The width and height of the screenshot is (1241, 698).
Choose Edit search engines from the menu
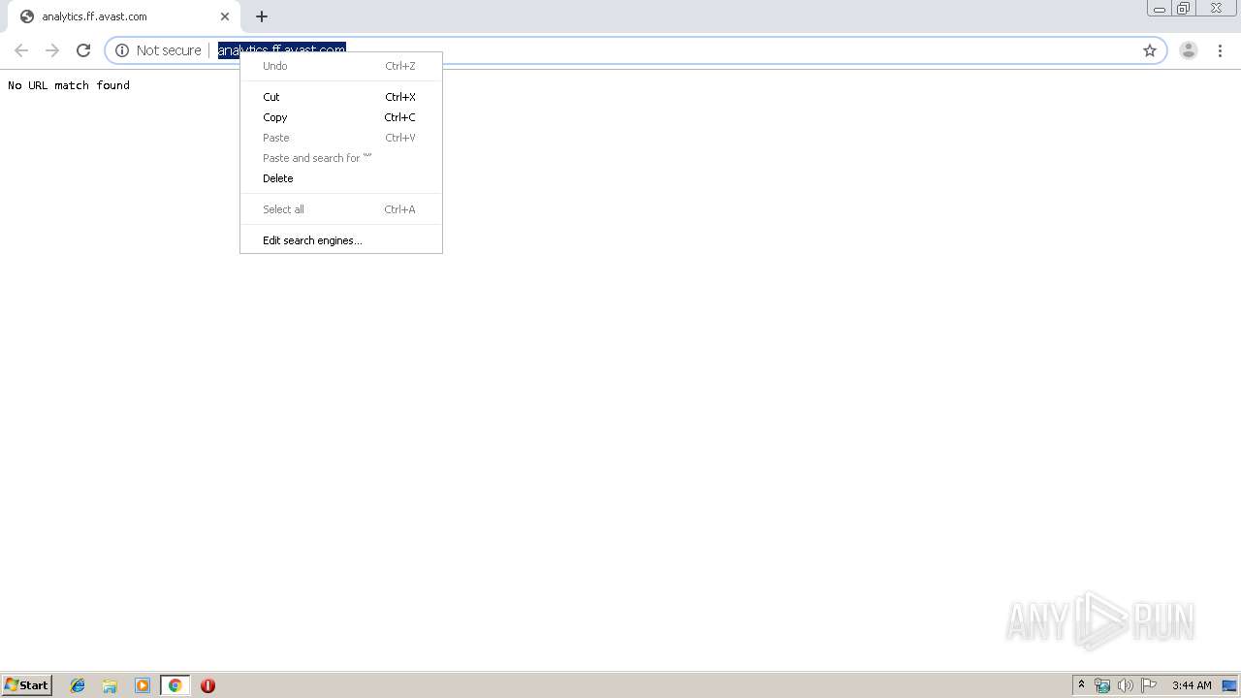pyautogui.click(x=340, y=240)
